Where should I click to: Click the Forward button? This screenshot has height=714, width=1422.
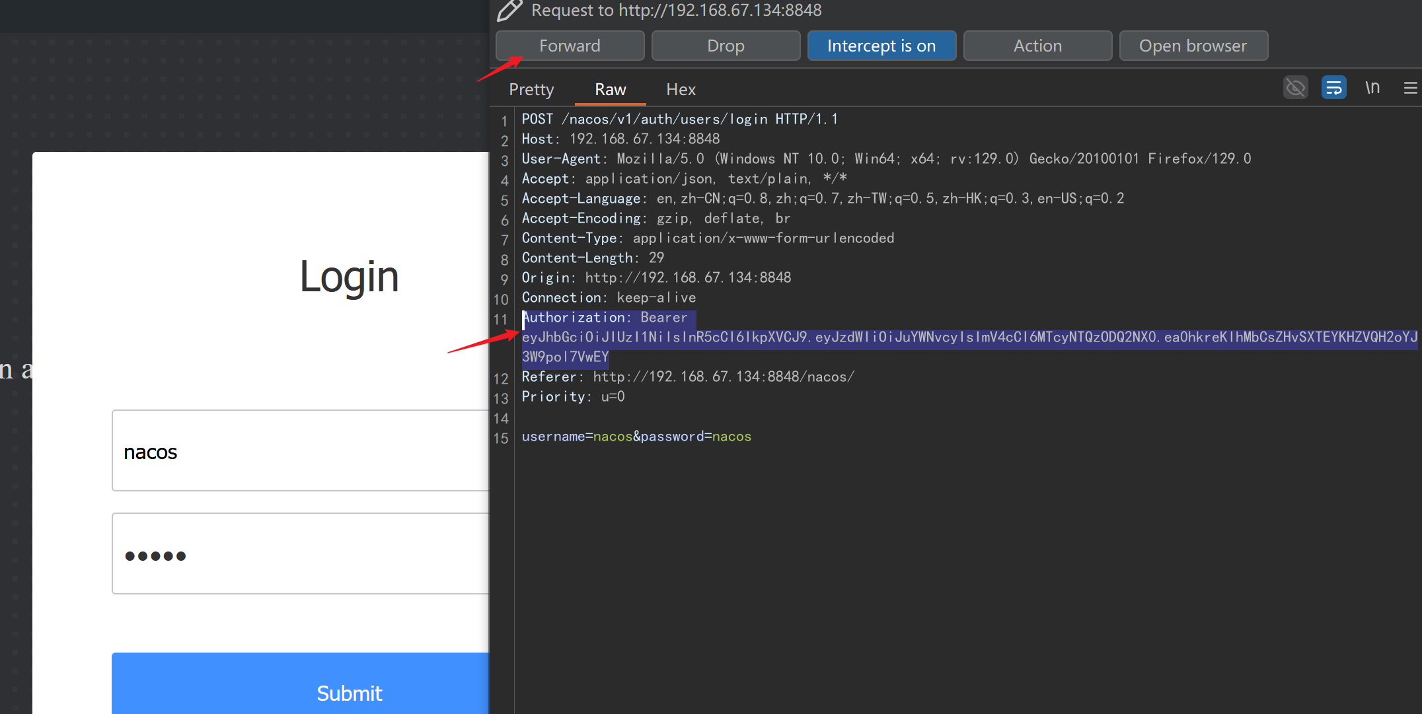point(570,46)
